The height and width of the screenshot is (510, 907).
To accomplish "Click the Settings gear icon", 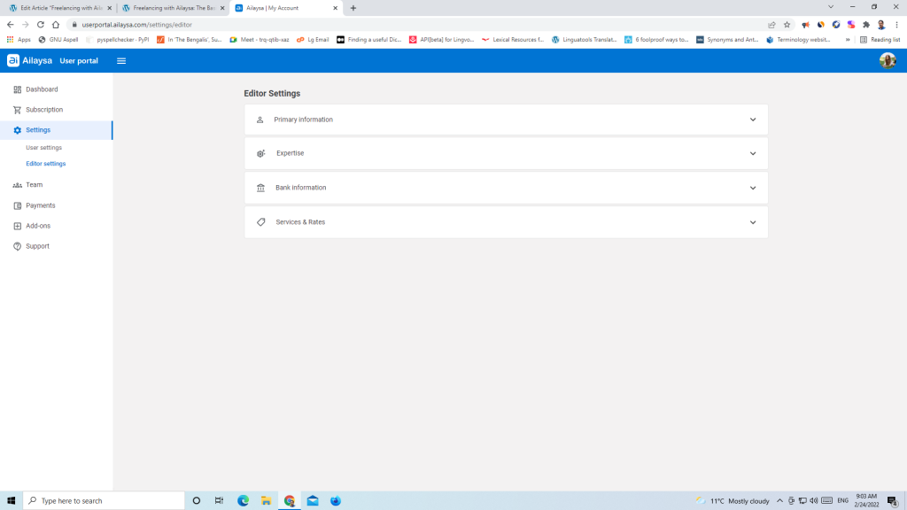I will pyautogui.click(x=17, y=130).
